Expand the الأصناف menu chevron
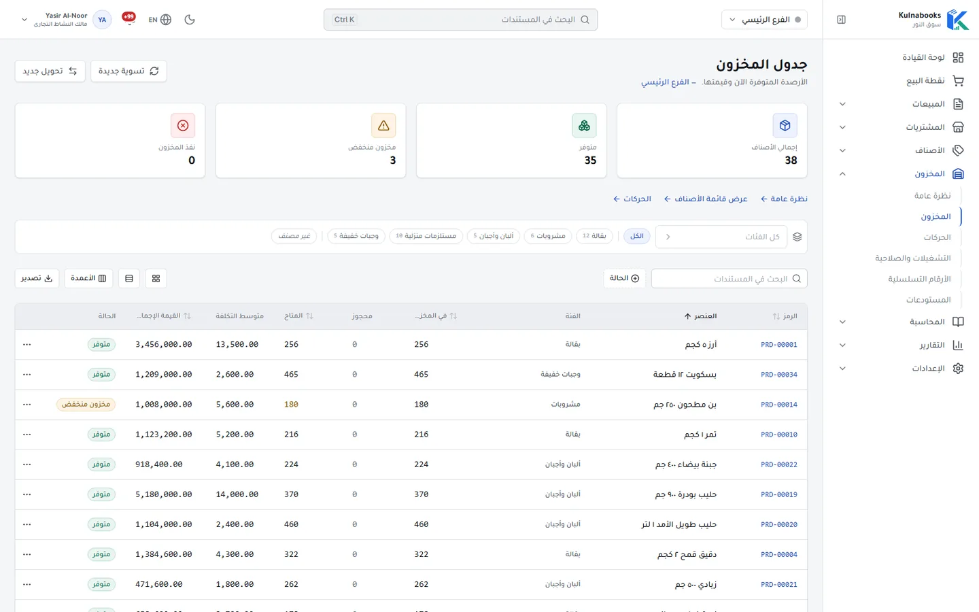 pos(842,150)
